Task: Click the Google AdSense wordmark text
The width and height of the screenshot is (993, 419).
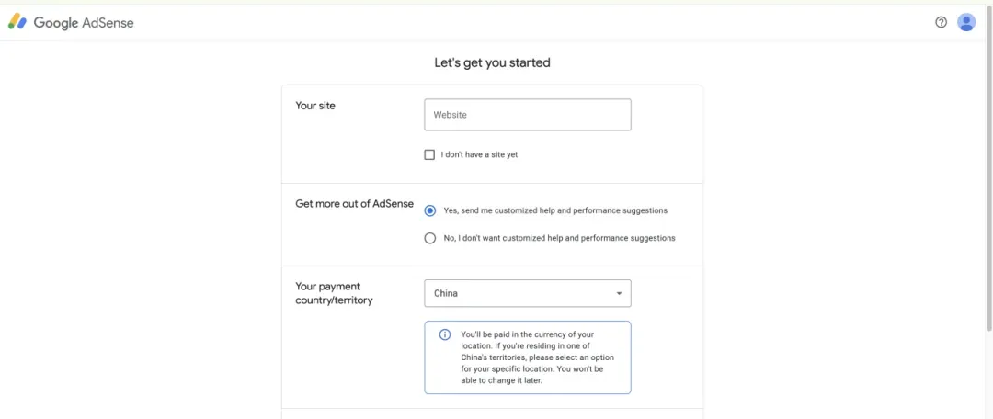Action: tap(84, 23)
